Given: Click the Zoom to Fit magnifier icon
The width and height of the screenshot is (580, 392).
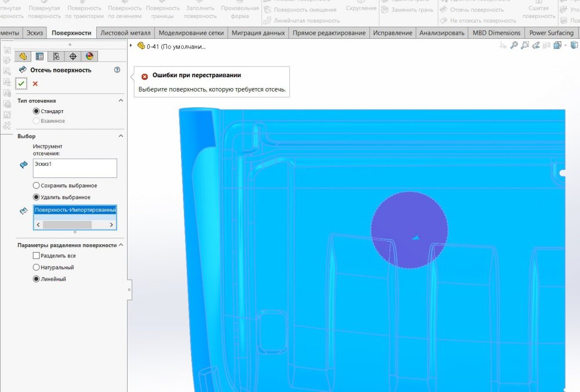Looking at the screenshot, I should [x=514, y=45].
